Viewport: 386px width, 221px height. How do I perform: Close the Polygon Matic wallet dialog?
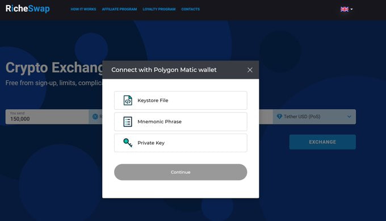(250, 70)
